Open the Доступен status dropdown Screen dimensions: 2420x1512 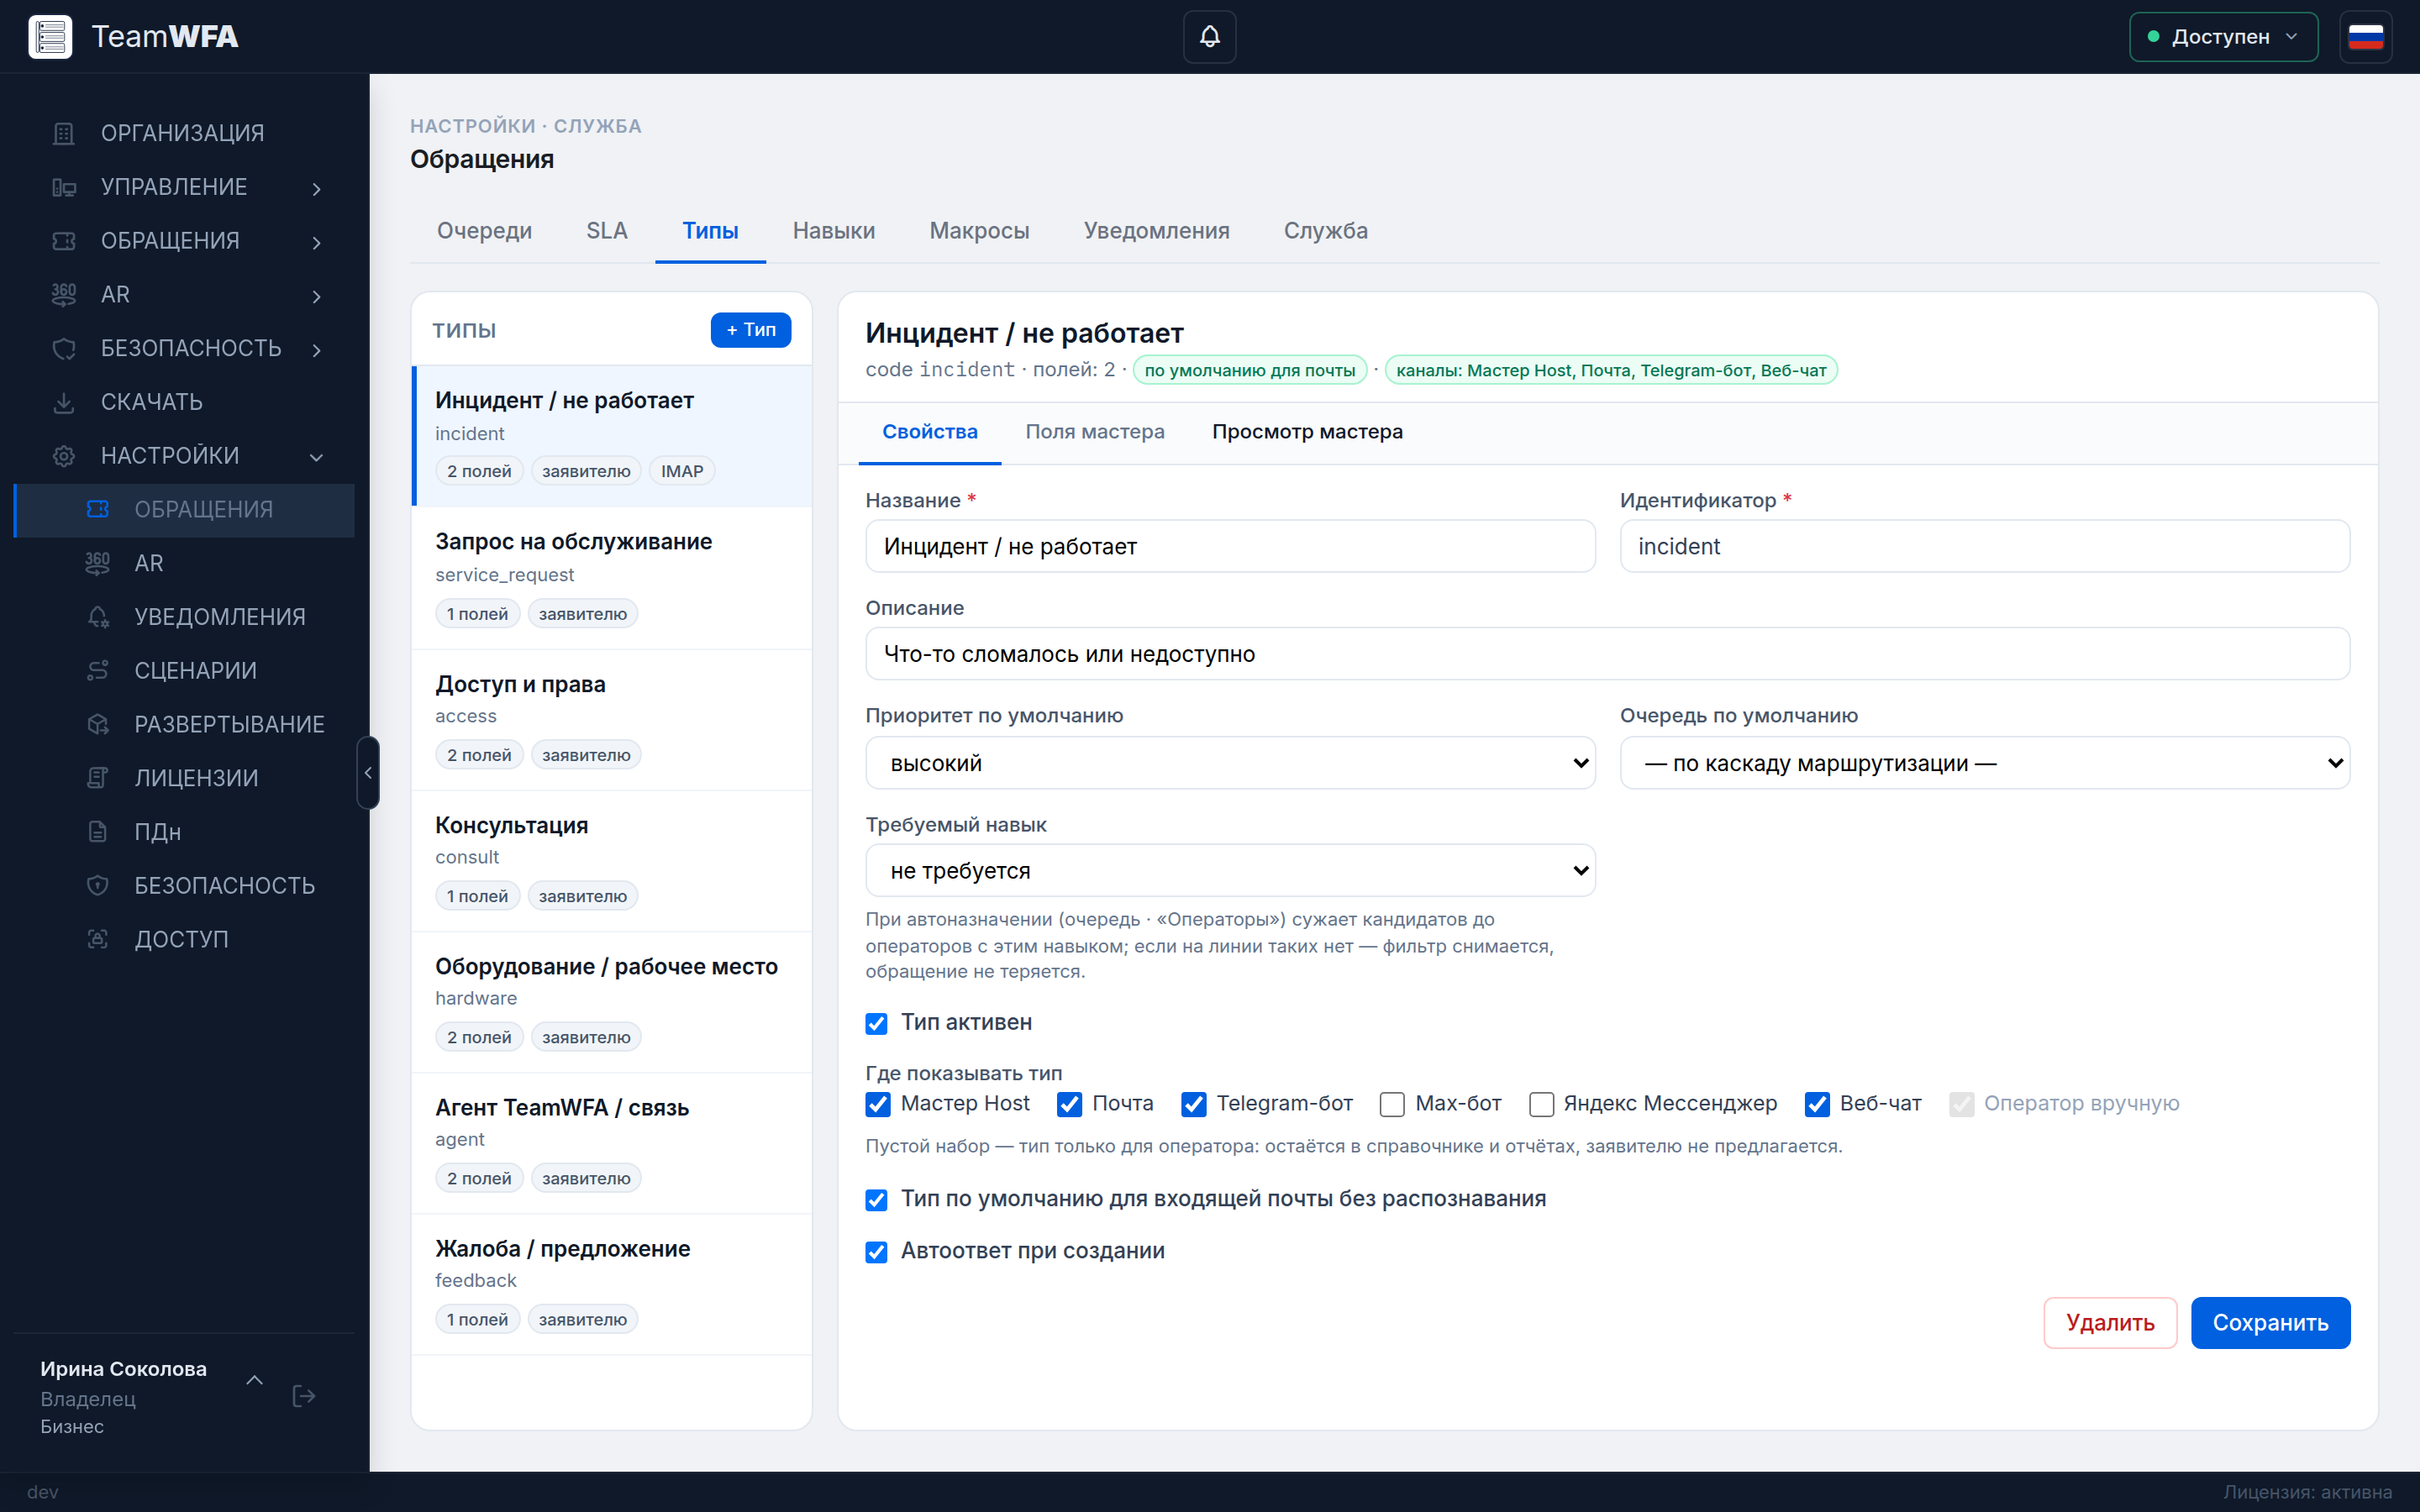(2223, 37)
